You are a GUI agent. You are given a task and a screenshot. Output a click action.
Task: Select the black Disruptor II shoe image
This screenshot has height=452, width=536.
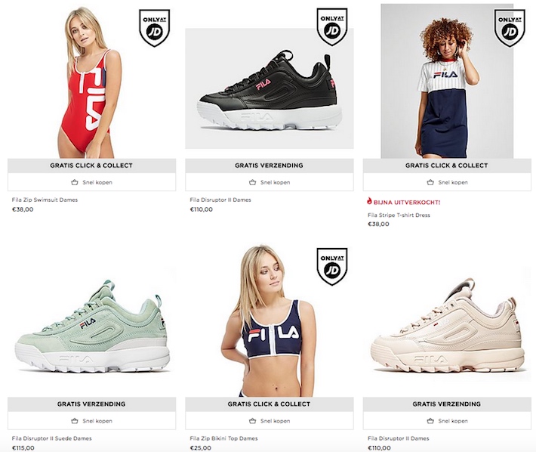[270, 88]
